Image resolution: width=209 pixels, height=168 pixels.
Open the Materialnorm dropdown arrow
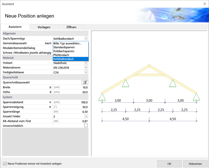pos(86,68)
